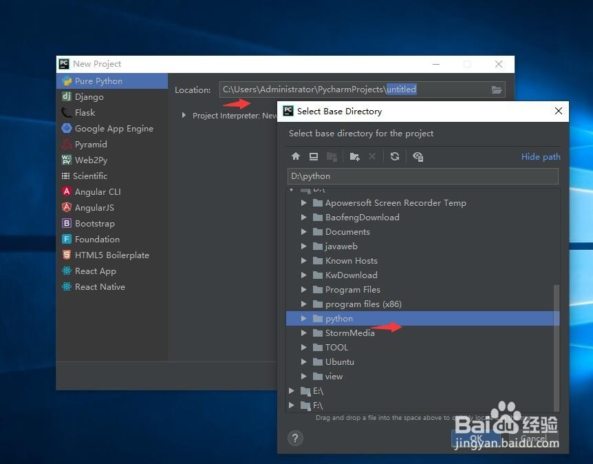The image size is (593, 464).
Task: Click the Home directory icon
Action: click(x=296, y=156)
